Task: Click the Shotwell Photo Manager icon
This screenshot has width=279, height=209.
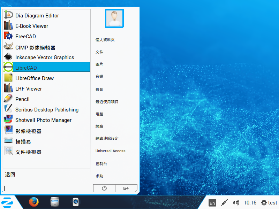Action: pyautogui.click(x=8, y=119)
